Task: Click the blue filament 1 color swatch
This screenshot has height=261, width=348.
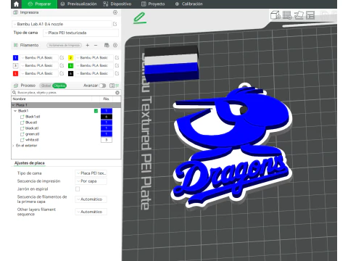Action: pos(15,58)
